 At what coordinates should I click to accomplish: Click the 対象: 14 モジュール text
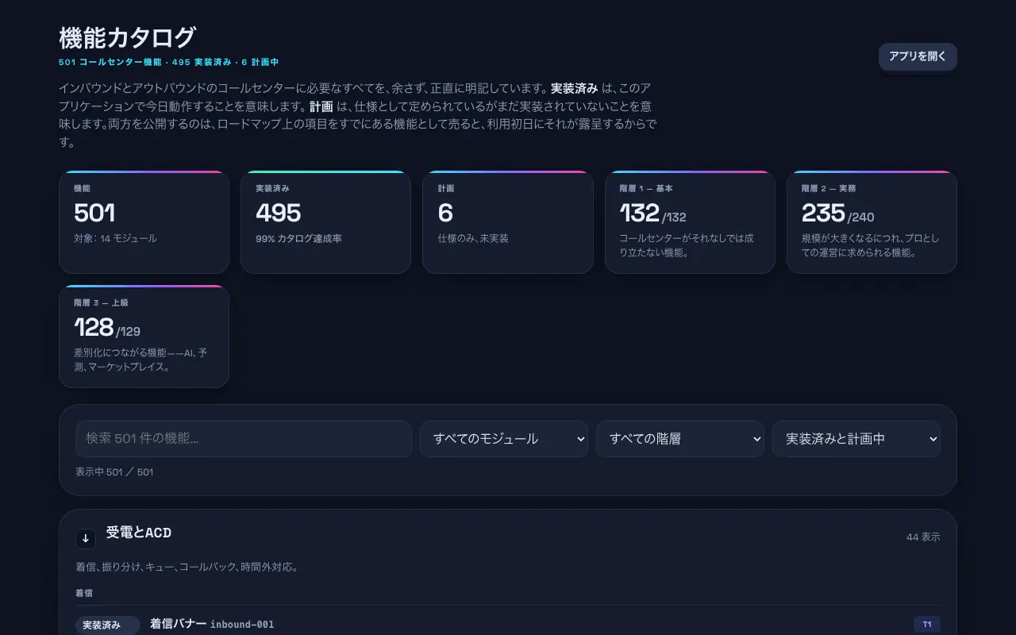115,238
